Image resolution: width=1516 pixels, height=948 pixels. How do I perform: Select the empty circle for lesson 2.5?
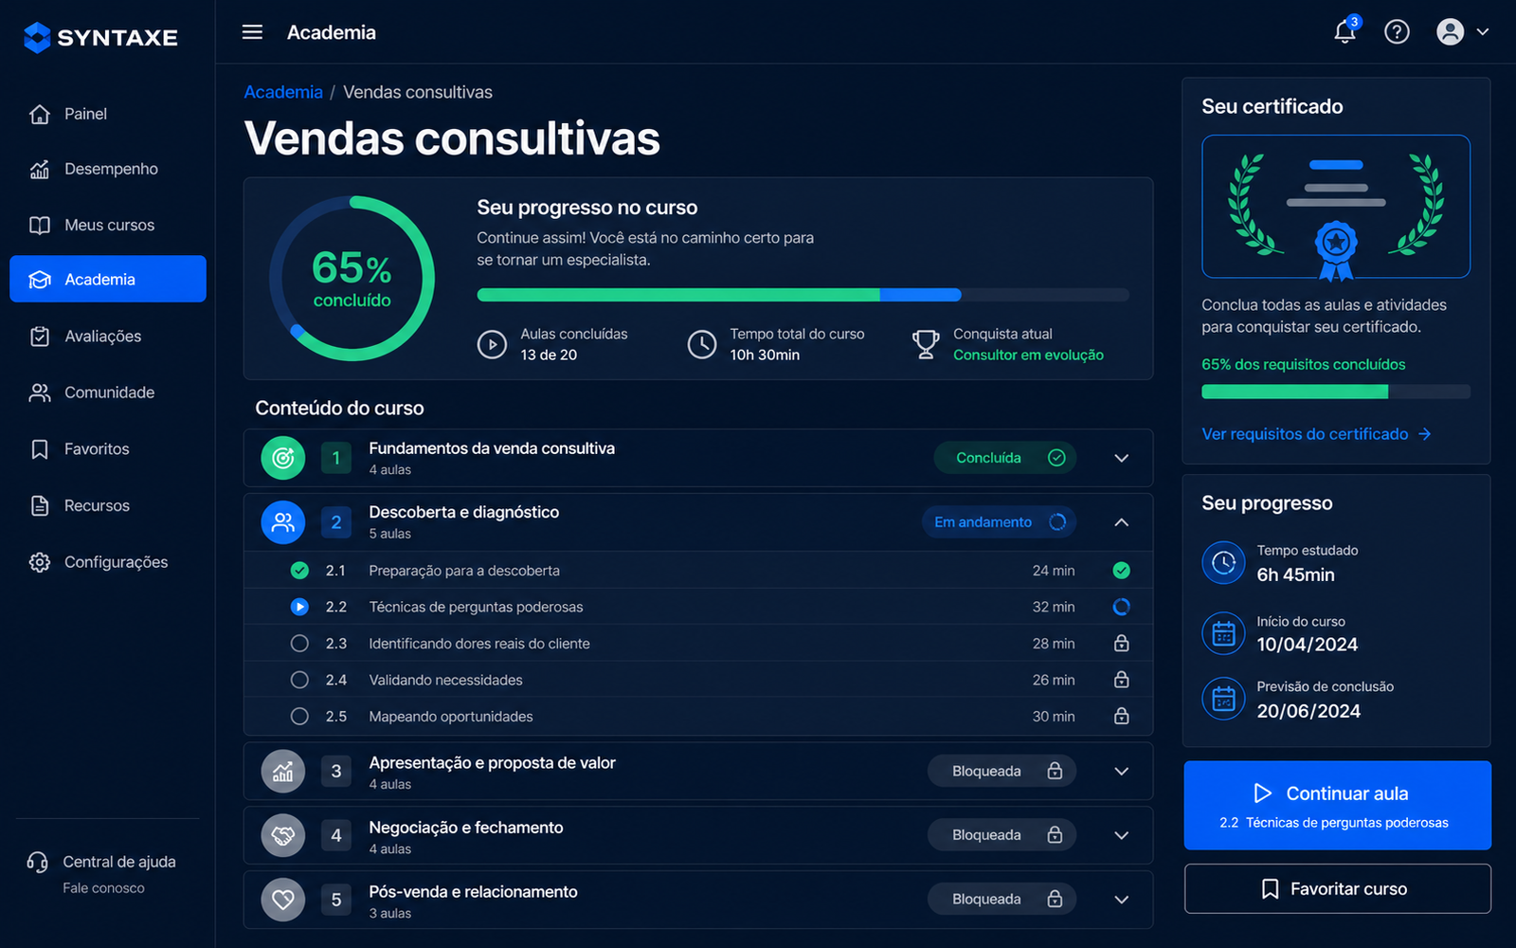click(x=299, y=717)
